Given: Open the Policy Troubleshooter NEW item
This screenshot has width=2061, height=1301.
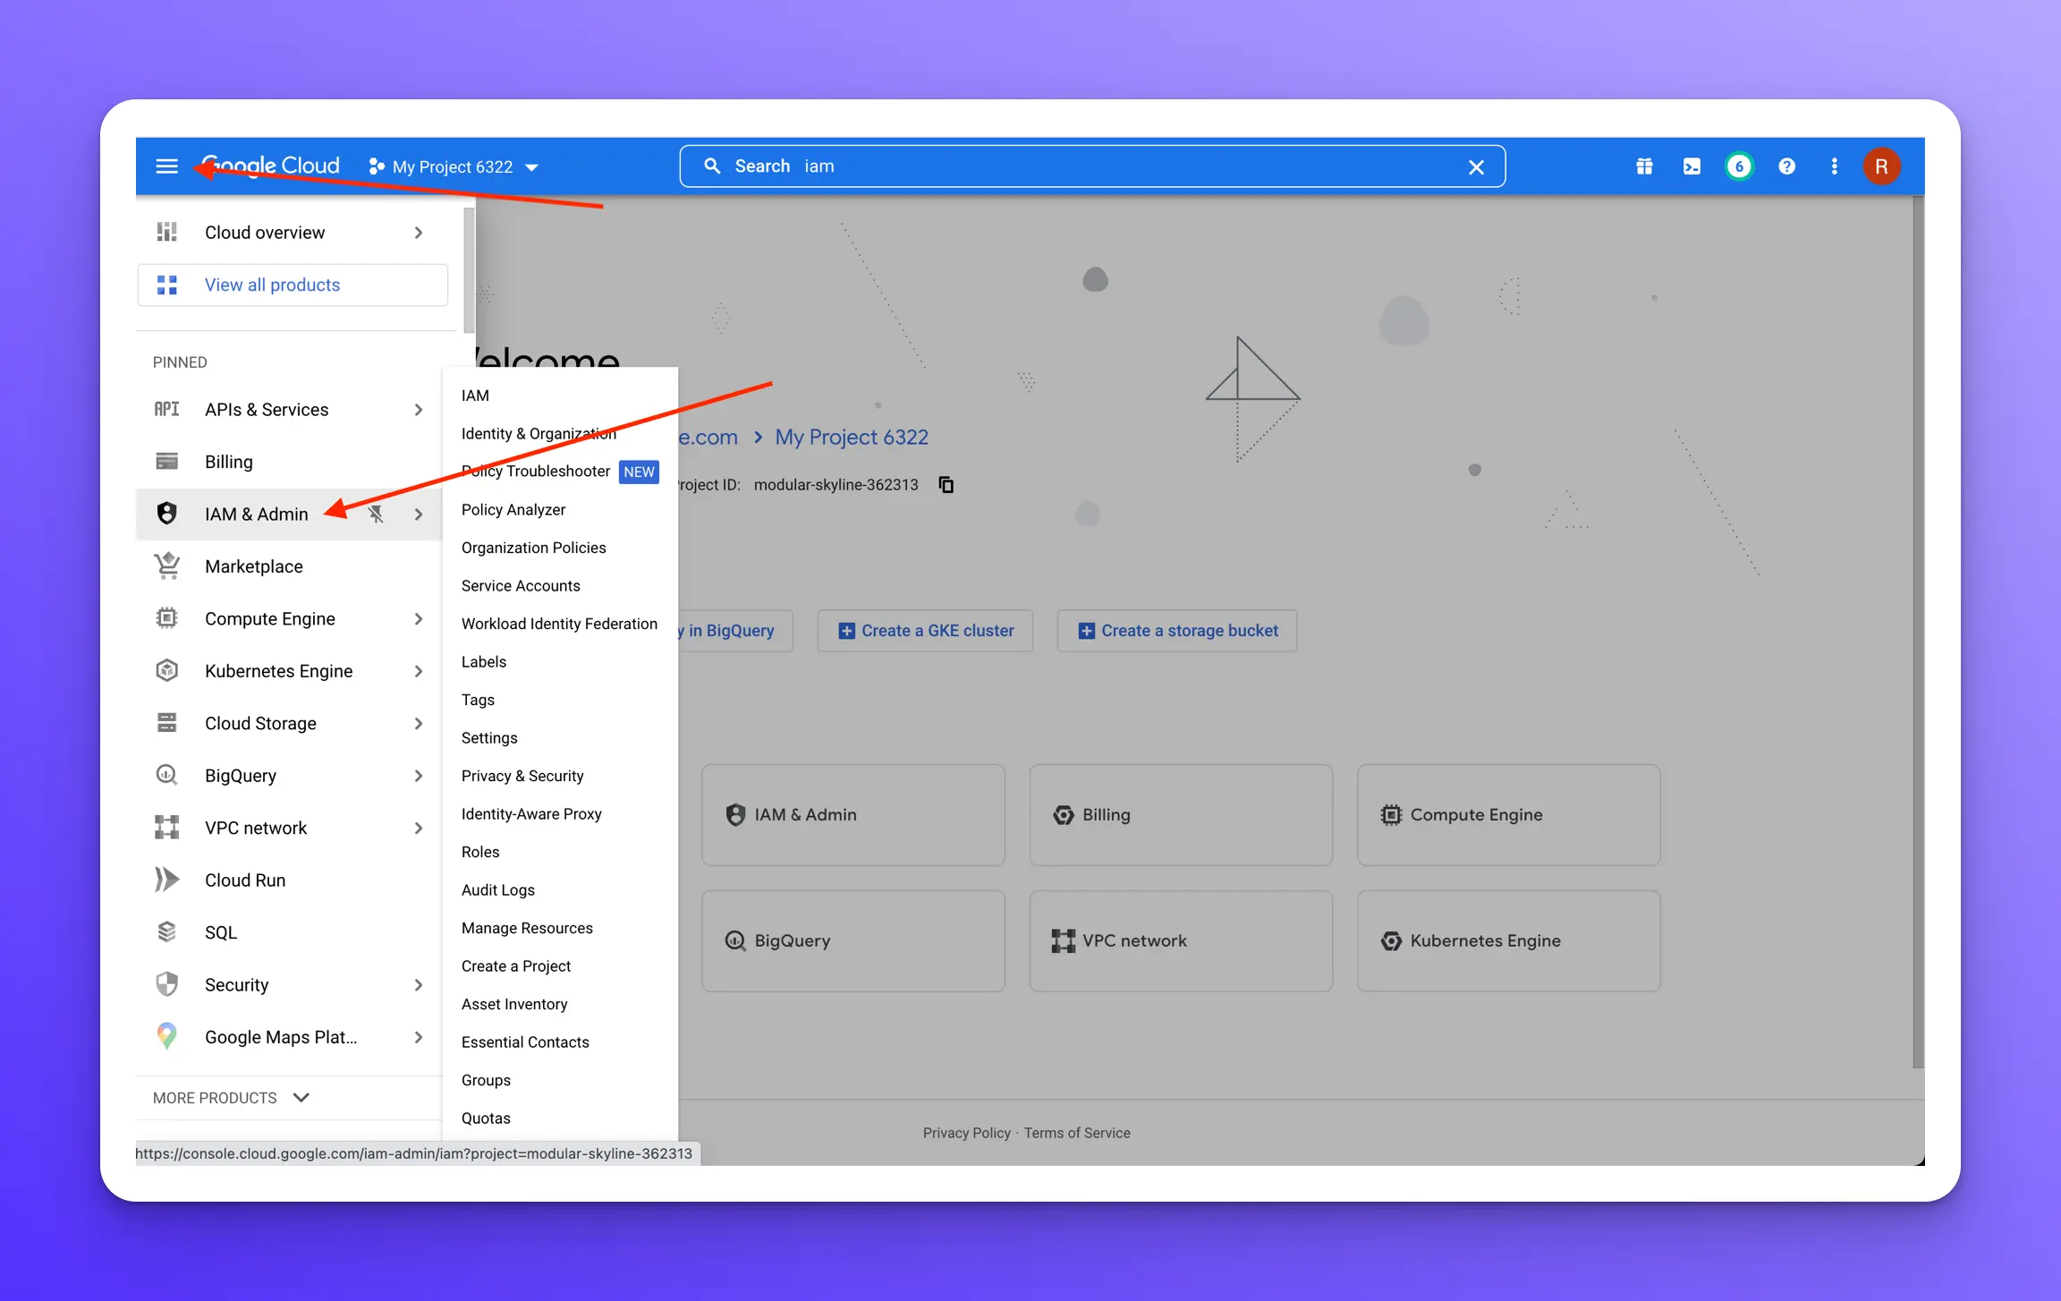Looking at the screenshot, I should tap(536, 471).
